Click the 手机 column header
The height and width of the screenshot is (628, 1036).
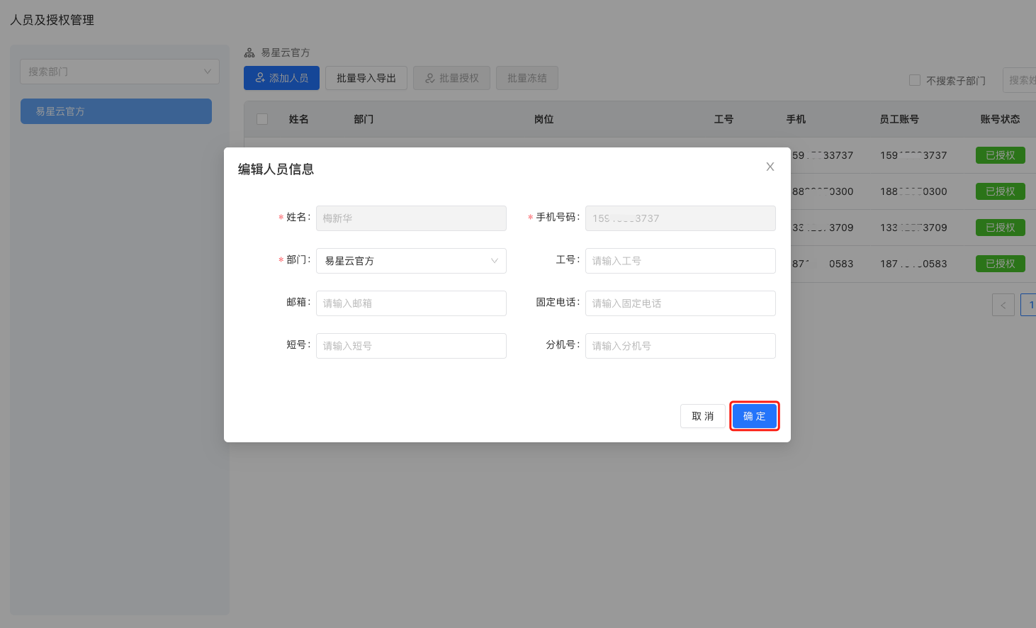click(x=796, y=119)
